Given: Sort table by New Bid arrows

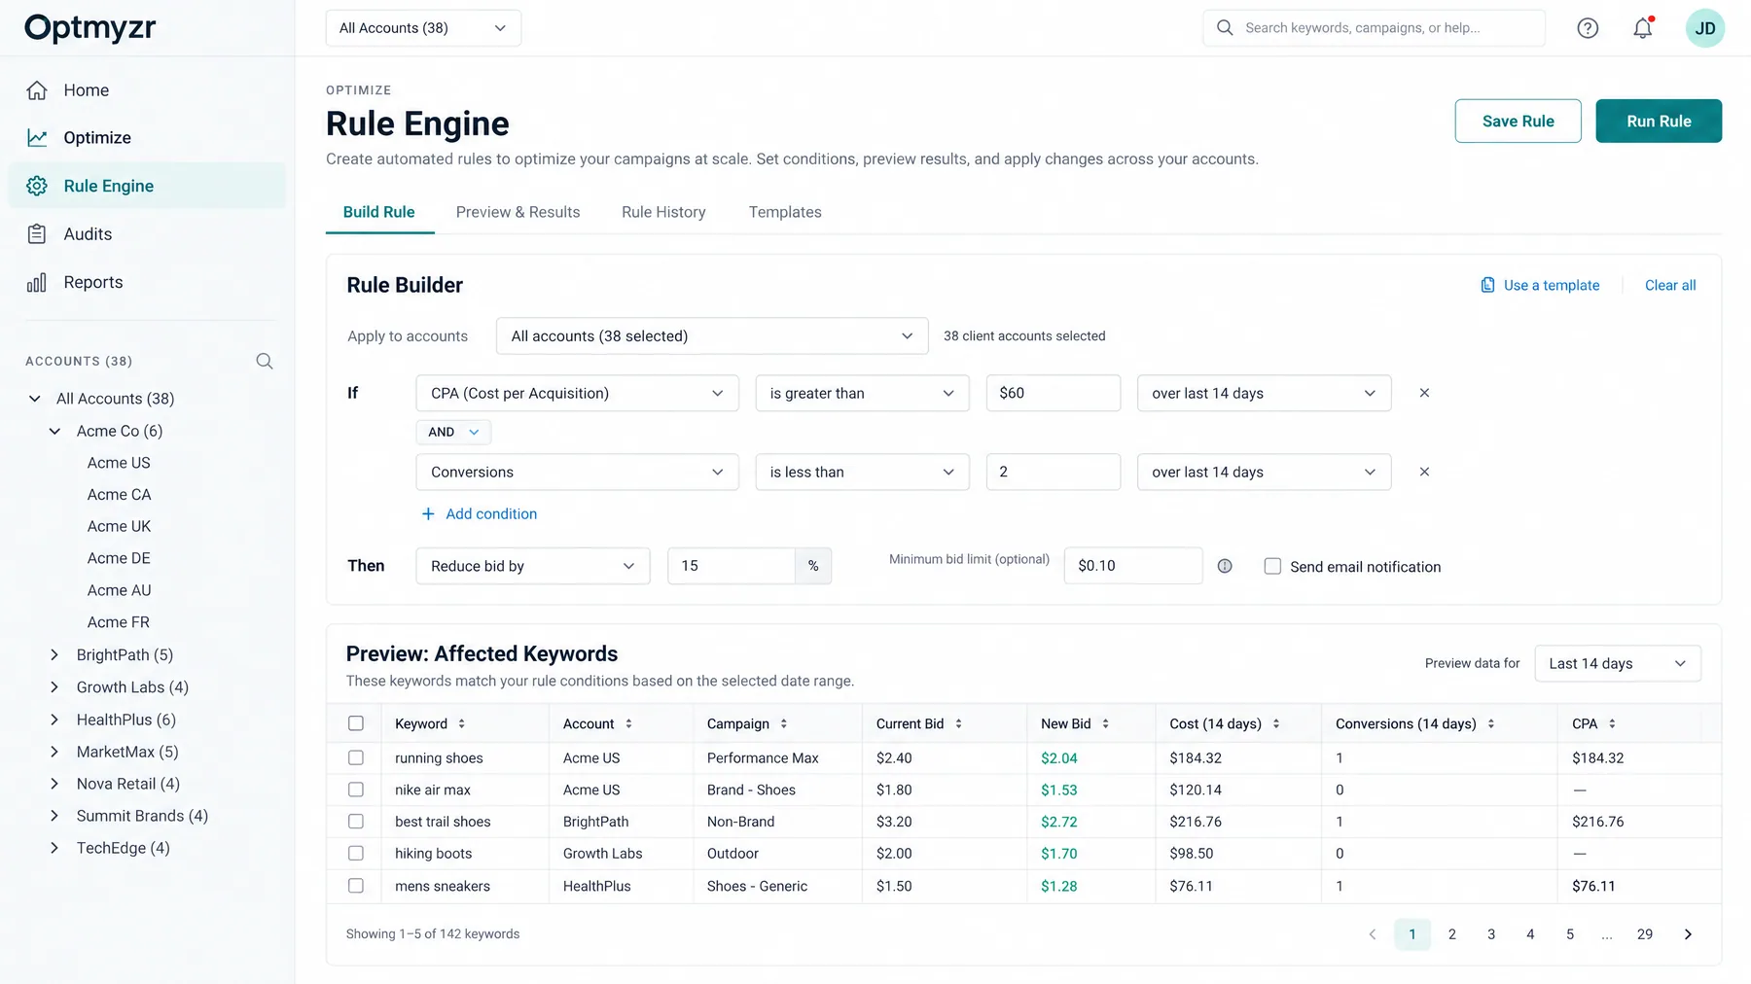Looking at the screenshot, I should pos(1106,723).
